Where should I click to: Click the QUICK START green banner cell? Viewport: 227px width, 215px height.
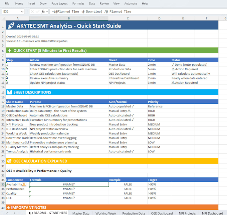[x=112, y=51]
